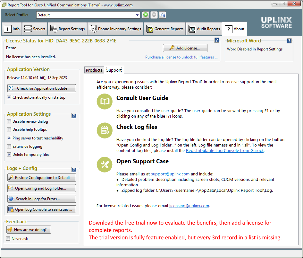Open help icon in Logs + Config section
Viewport: 303px width, 258px height.
(x=74, y=170)
